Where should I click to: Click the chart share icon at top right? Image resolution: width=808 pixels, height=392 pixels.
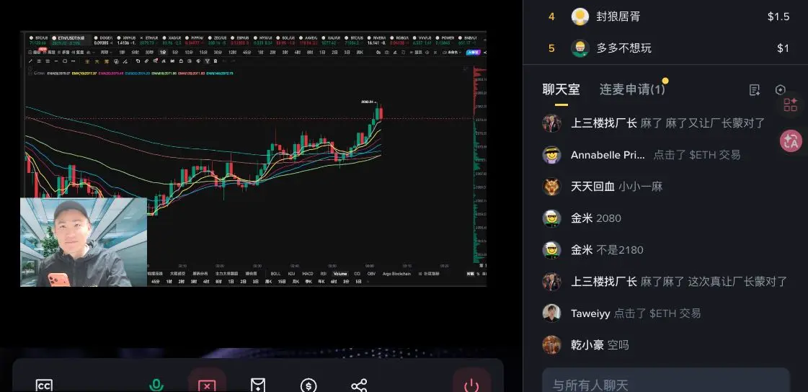(x=484, y=53)
